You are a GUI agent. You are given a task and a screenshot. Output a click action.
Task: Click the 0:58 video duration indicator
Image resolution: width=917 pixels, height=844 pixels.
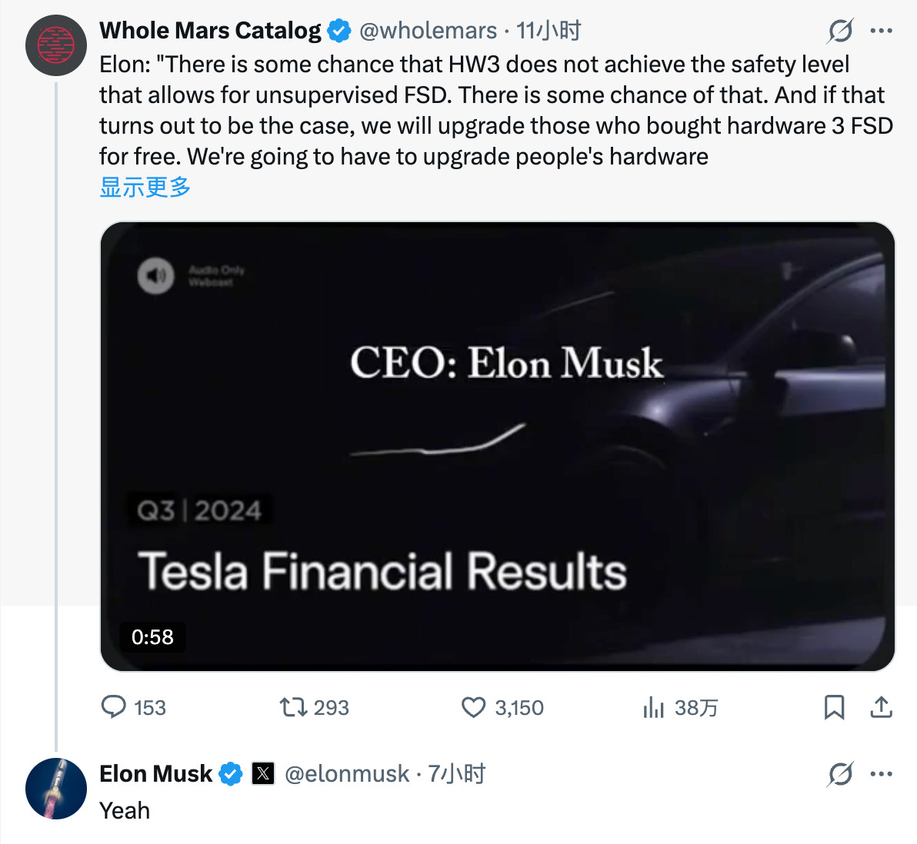[152, 637]
